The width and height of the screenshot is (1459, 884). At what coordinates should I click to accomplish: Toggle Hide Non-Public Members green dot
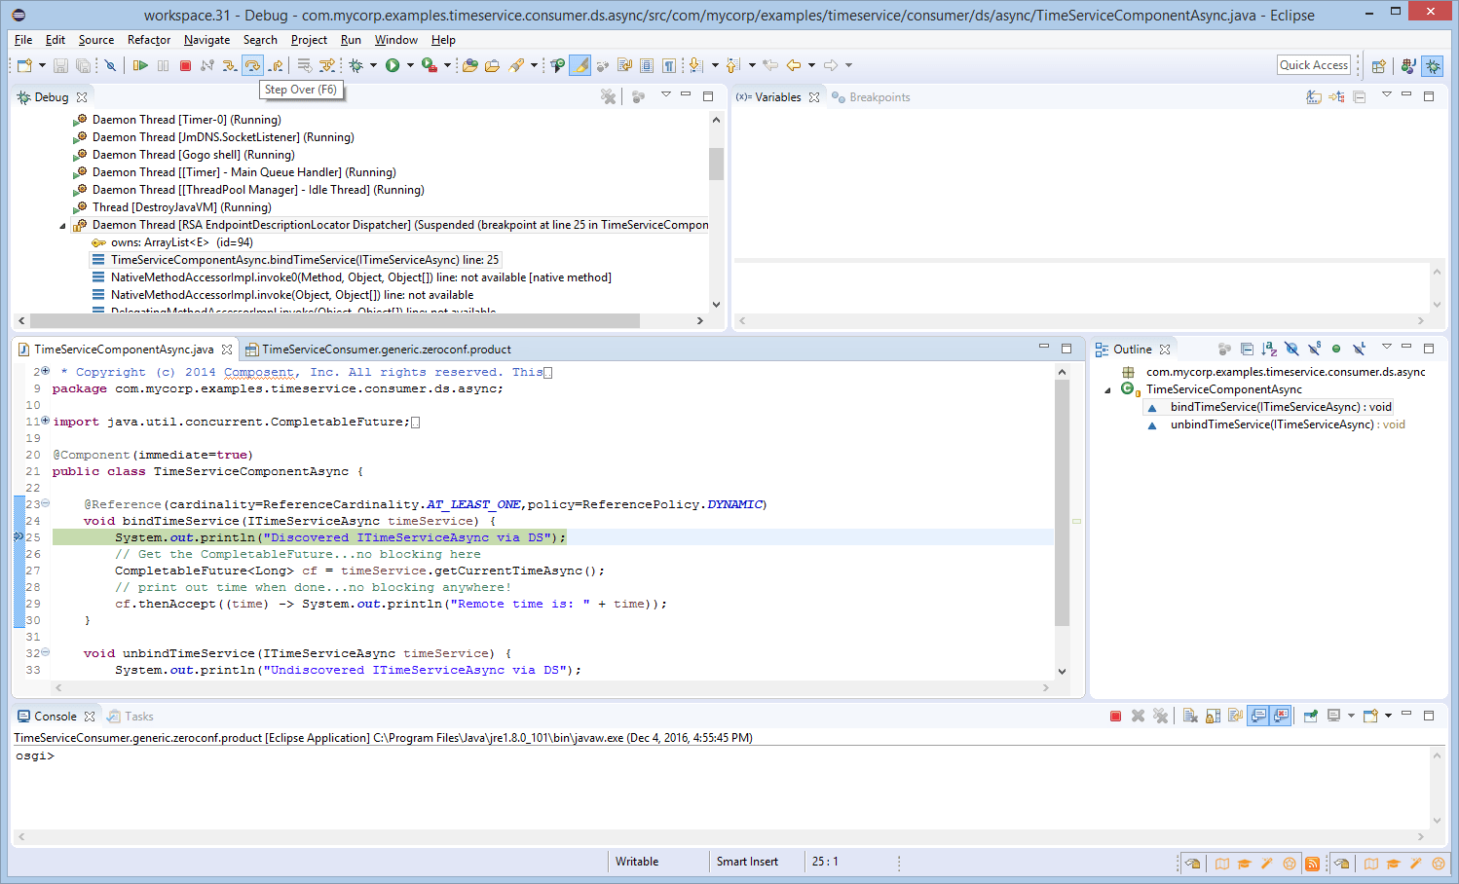[1336, 349]
